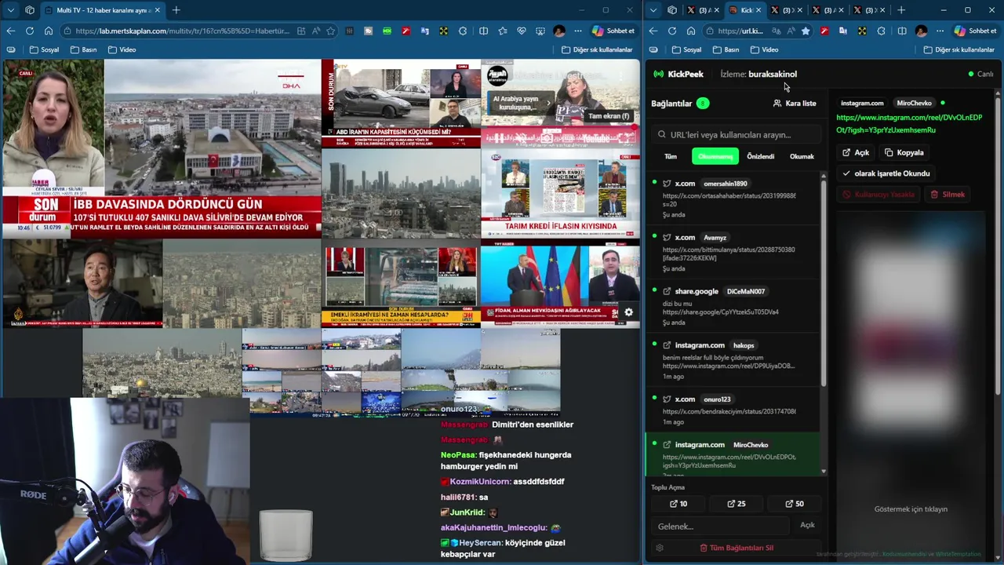Open the three-dot menu in Multi TV window
Screen dimensions: 1004x565
point(578,31)
